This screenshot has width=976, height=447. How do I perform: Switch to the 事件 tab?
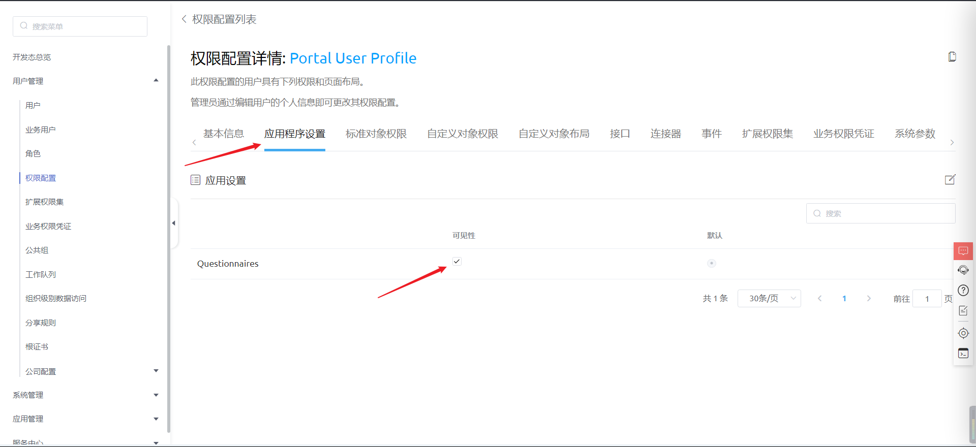point(712,134)
